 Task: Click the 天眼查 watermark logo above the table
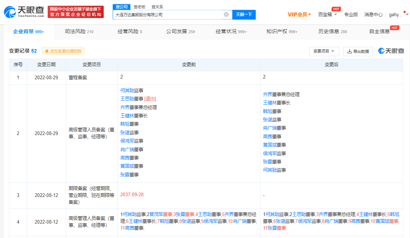391,51
